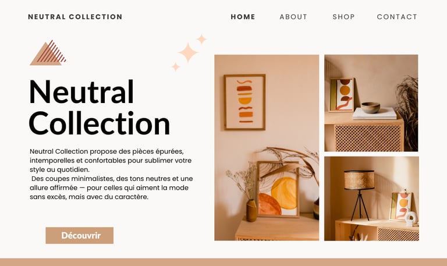Go to the About page
The image size is (447, 266).
(x=293, y=17)
